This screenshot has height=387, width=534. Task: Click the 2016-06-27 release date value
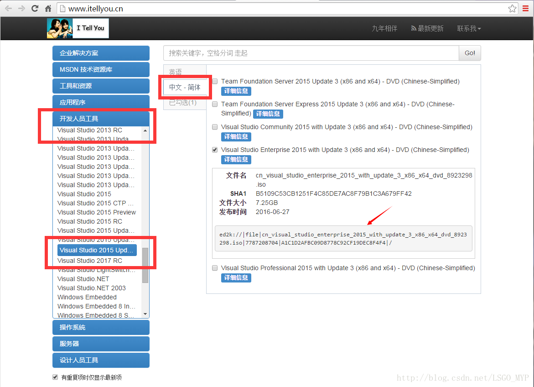pos(272,212)
